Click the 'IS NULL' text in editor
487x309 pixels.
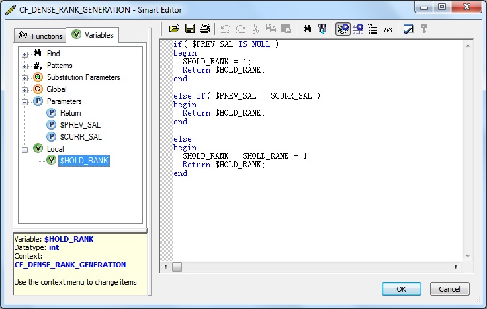(254, 44)
